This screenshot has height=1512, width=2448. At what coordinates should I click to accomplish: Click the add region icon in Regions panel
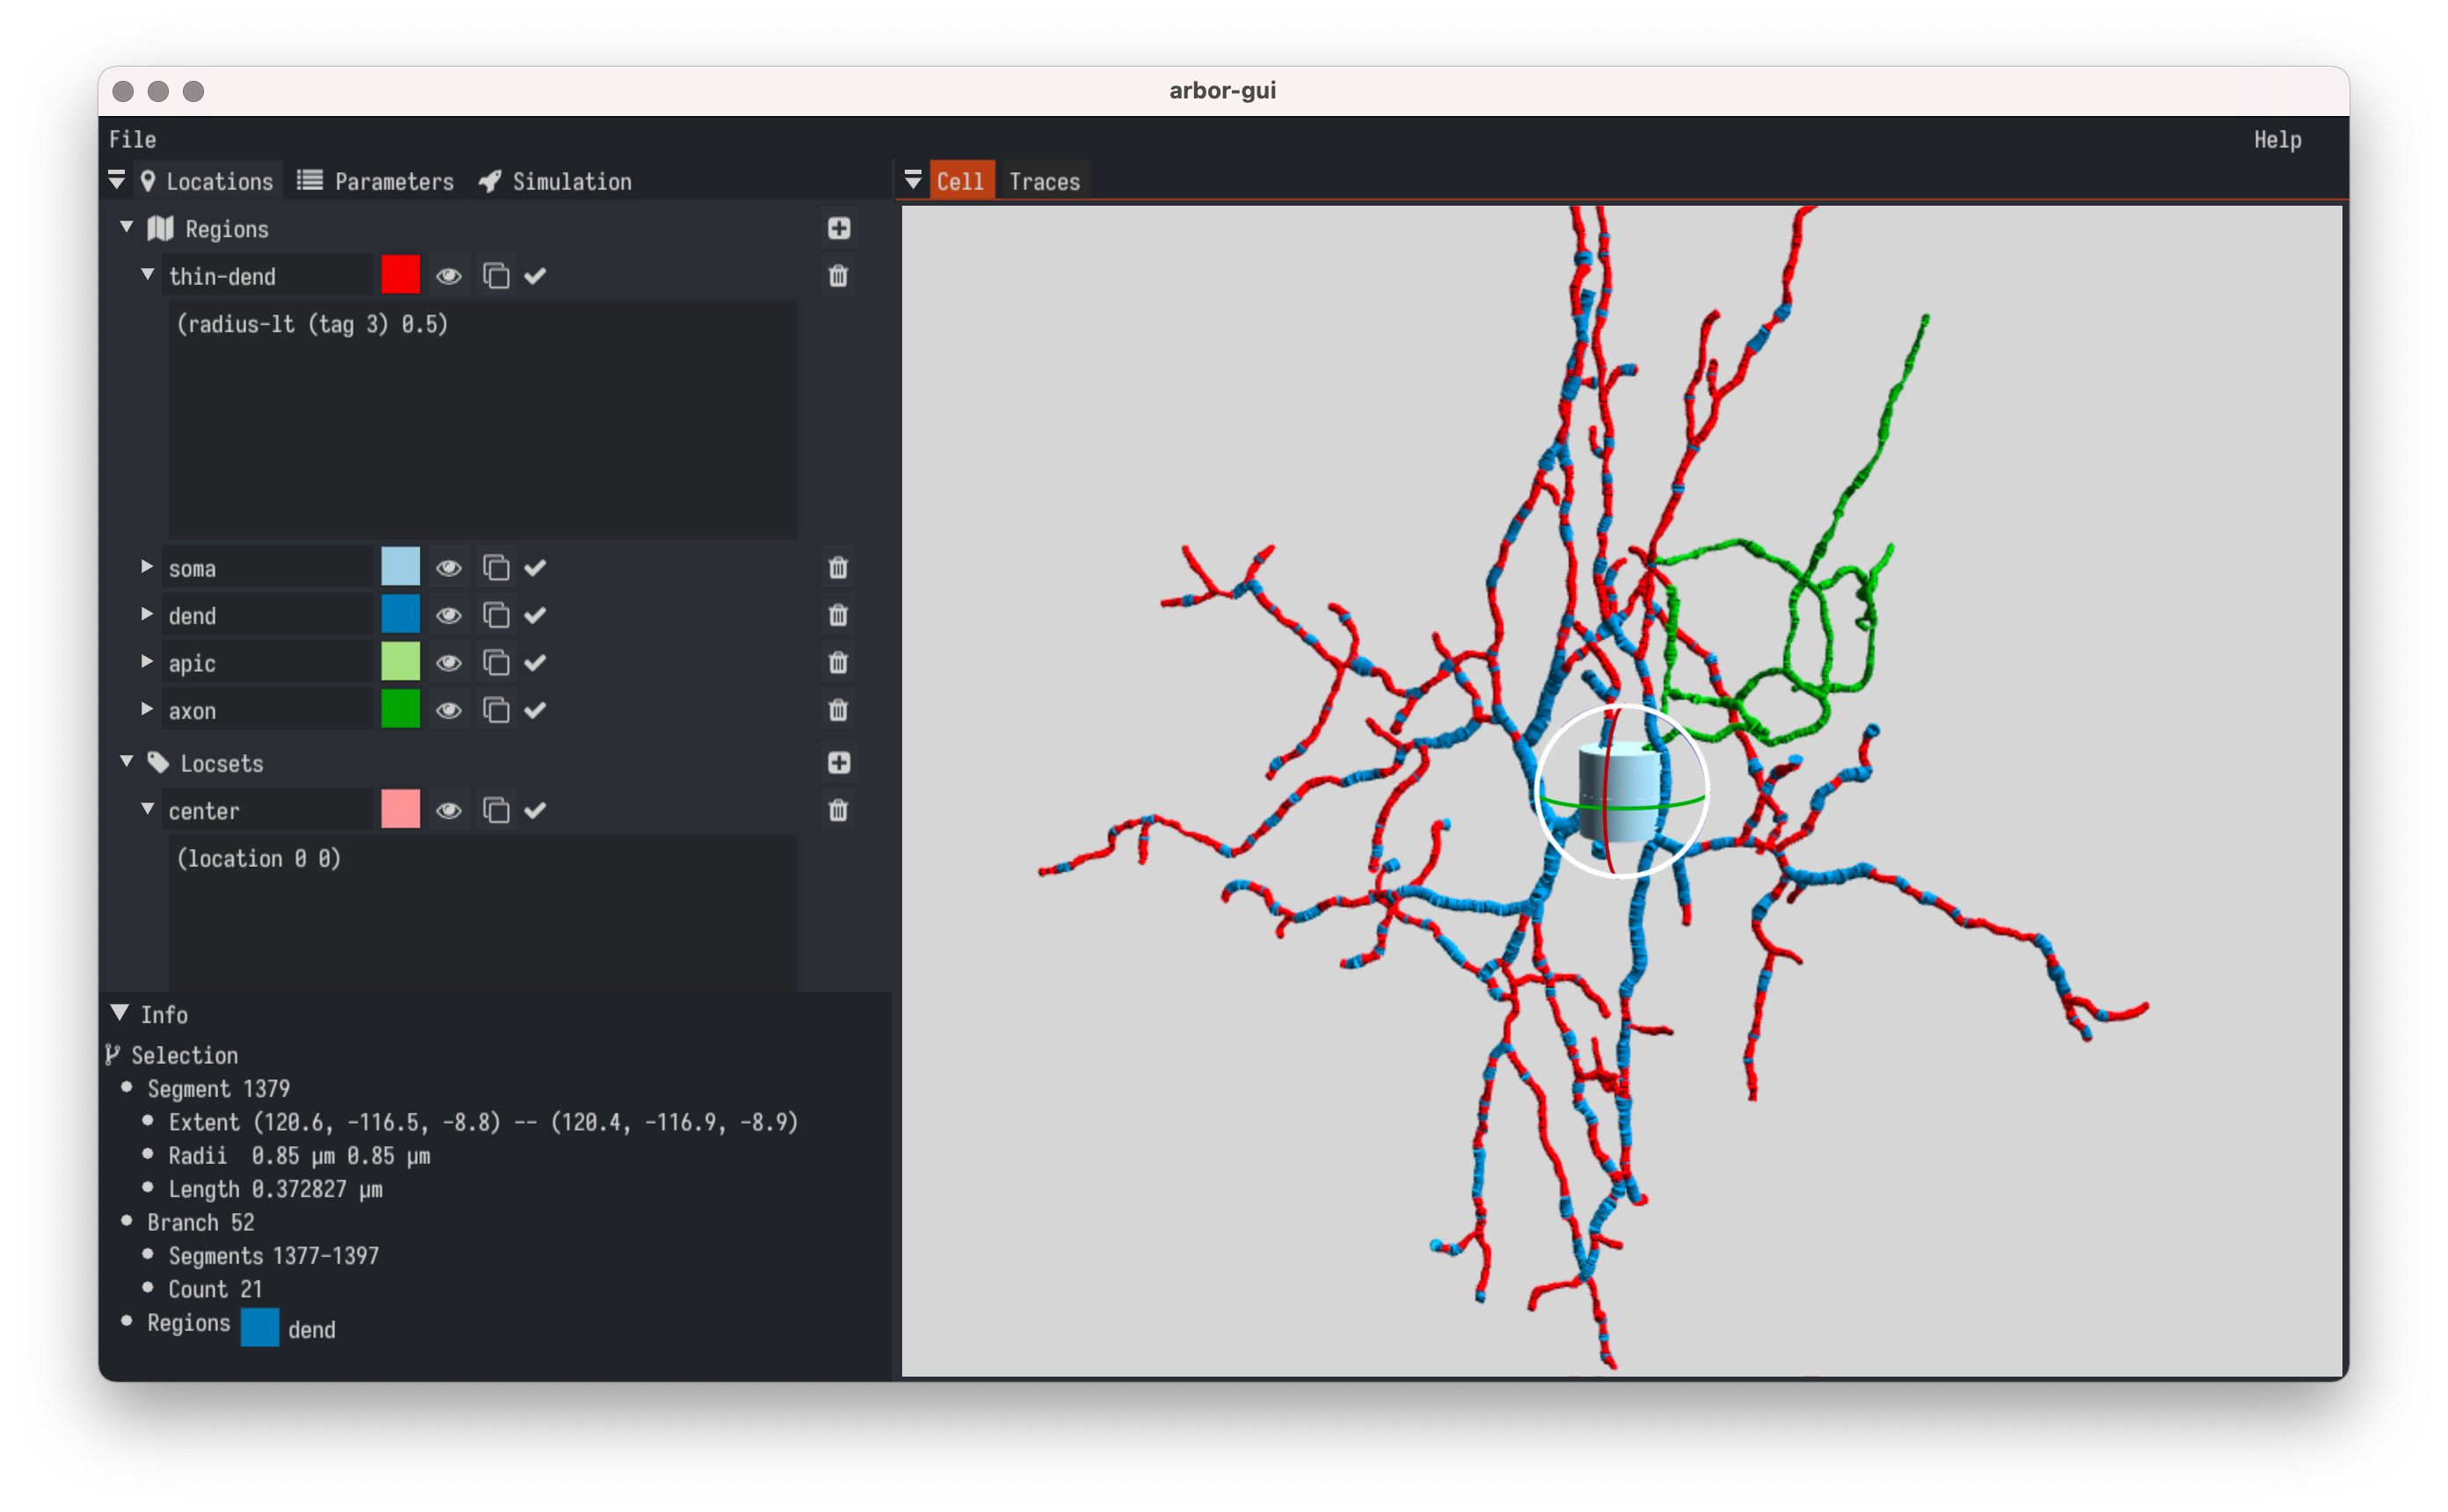coord(840,227)
